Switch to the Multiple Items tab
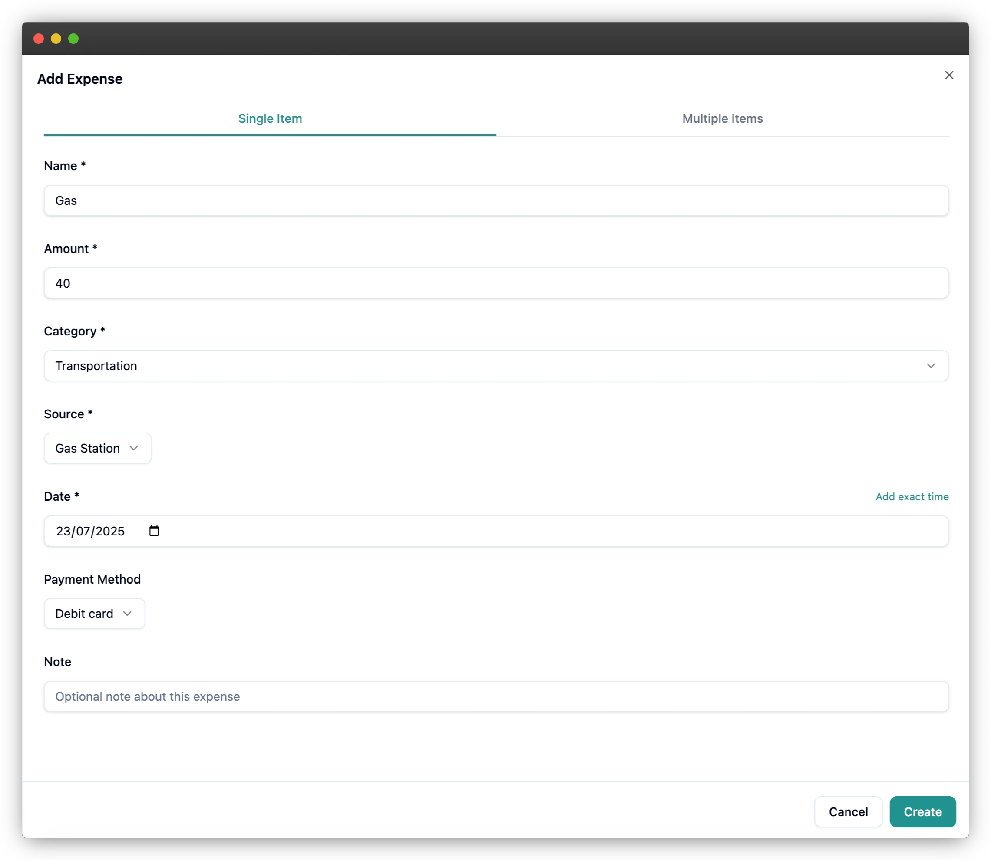This screenshot has height=860, width=991. point(722,118)
